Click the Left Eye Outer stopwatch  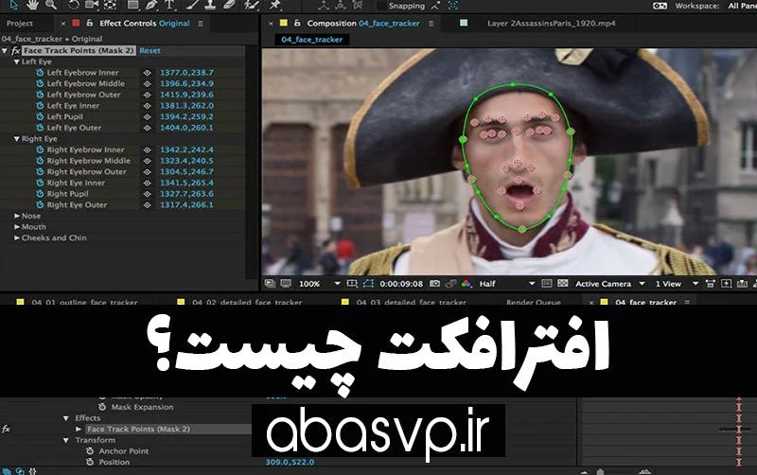point(40,128)
